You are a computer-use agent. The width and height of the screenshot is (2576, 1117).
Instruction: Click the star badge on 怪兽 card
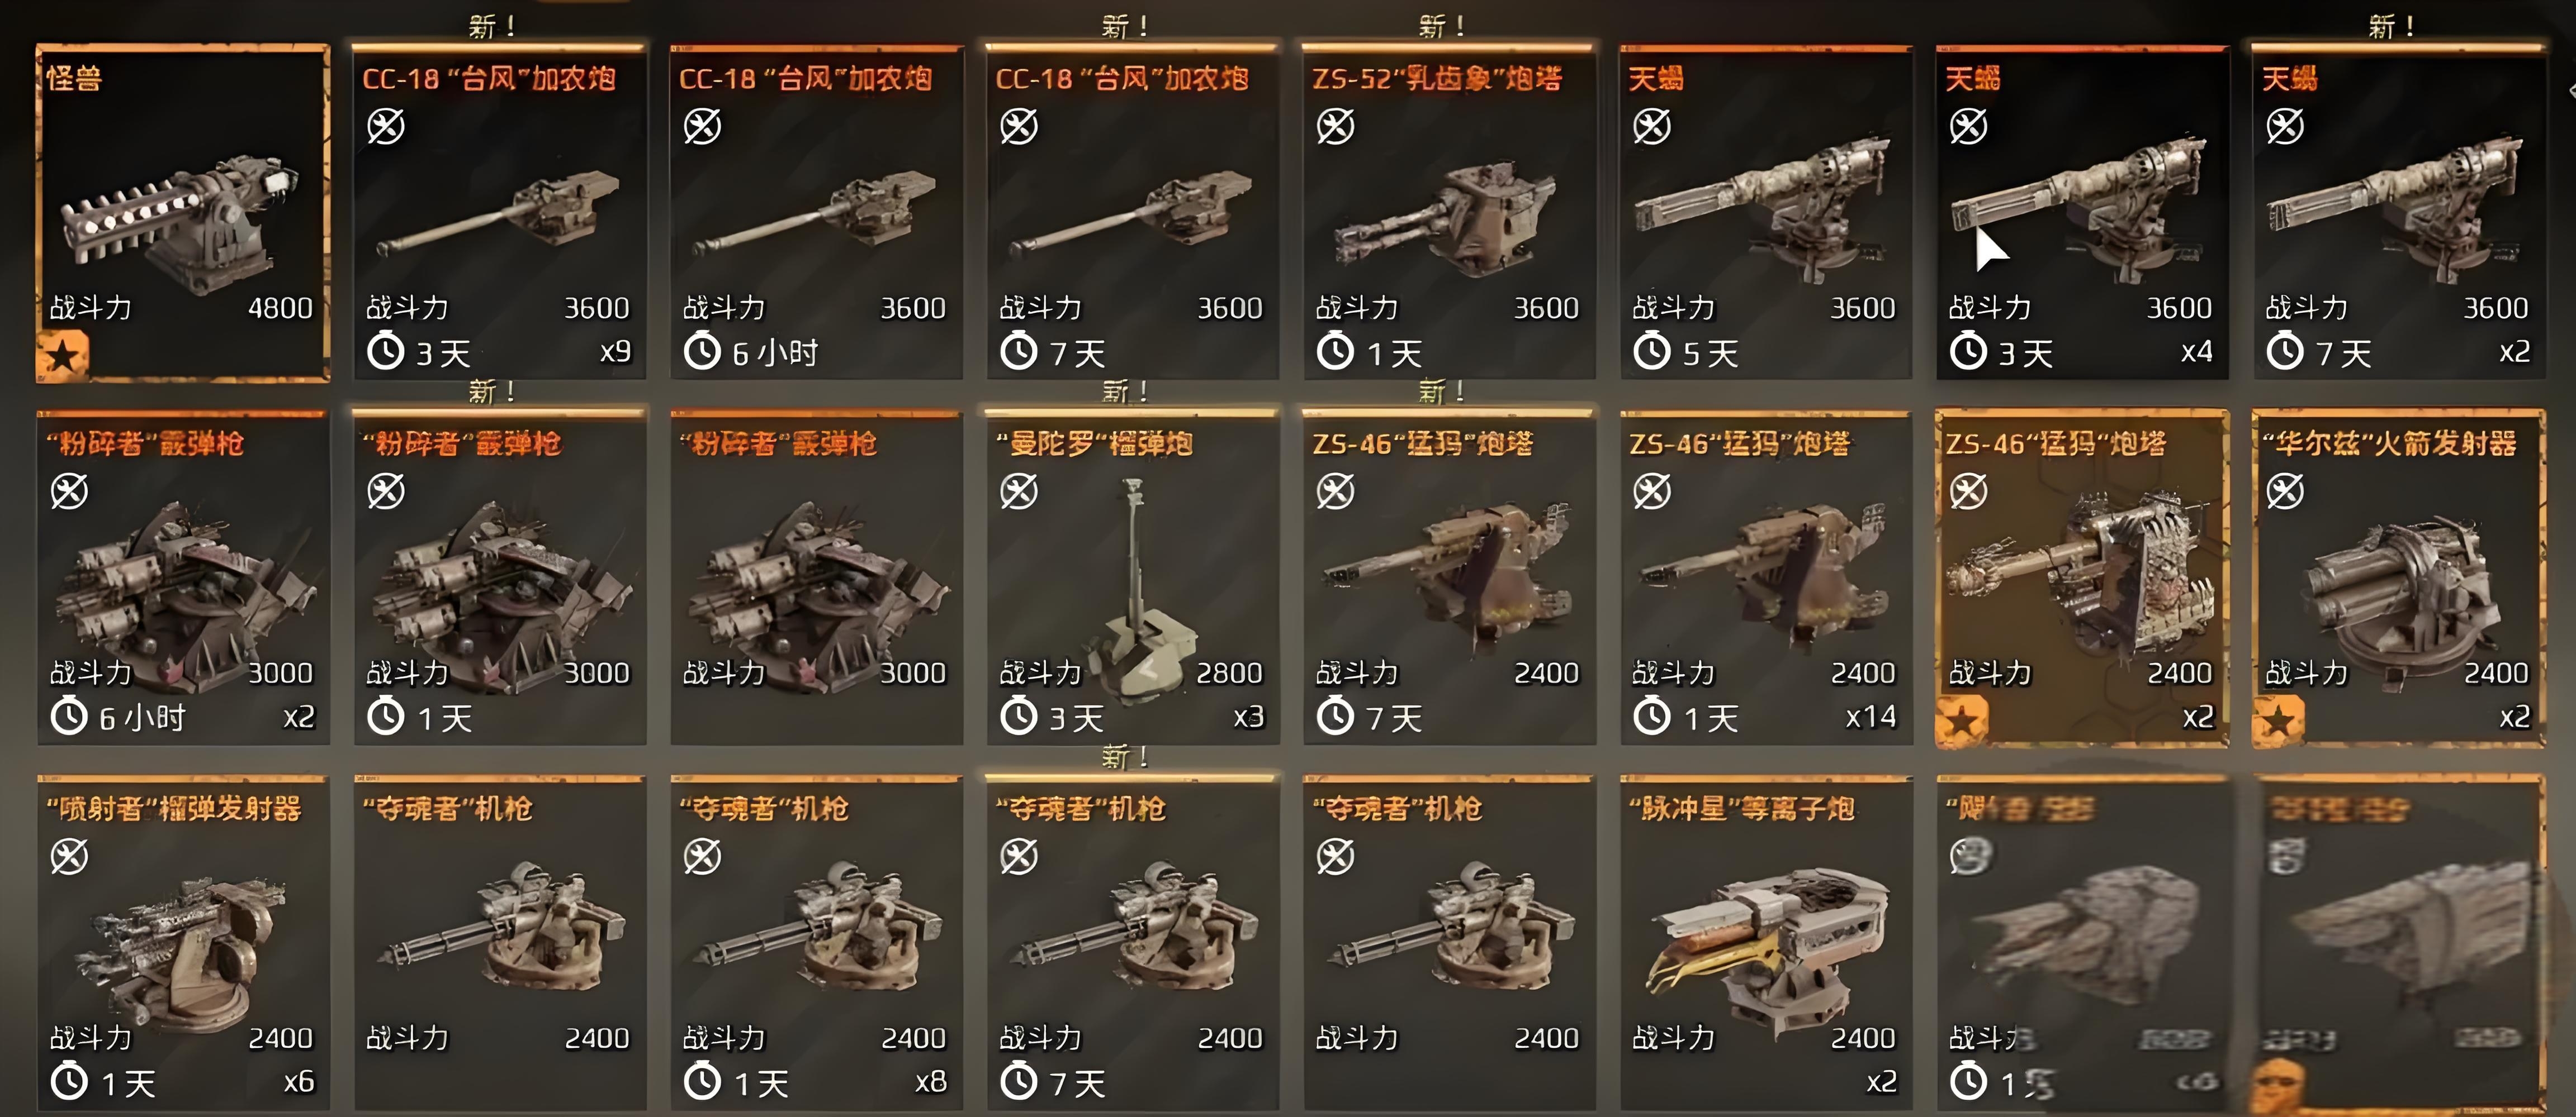coord(62,357)
